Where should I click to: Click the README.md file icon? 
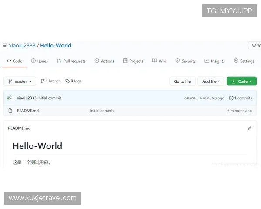[10, 111]
